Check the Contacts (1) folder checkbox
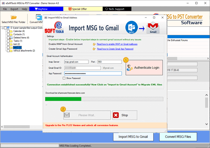This screenshot has height=148, width=210. [x=8, y=34]
